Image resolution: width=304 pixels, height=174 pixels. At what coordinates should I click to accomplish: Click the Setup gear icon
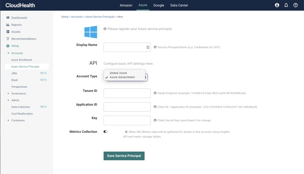[8, 46]
